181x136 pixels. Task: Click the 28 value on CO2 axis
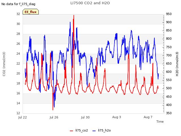(18, 34)
